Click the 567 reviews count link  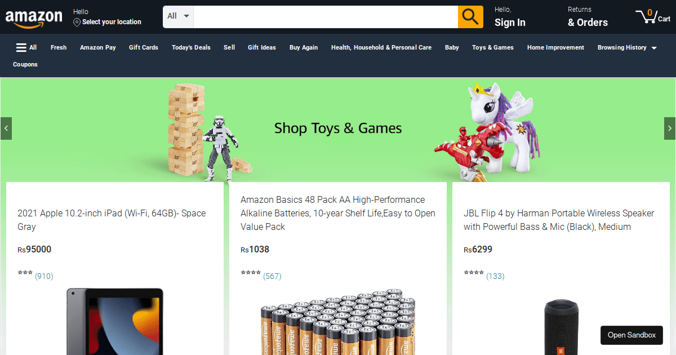272,276
